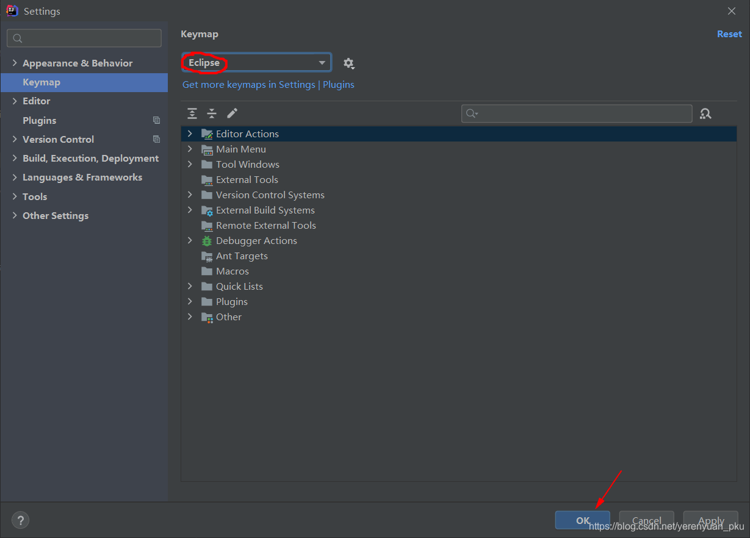This screenshot has width=750, height=538.
Task: Click the Quick Lists folder icon
Action: pos(207,287)
